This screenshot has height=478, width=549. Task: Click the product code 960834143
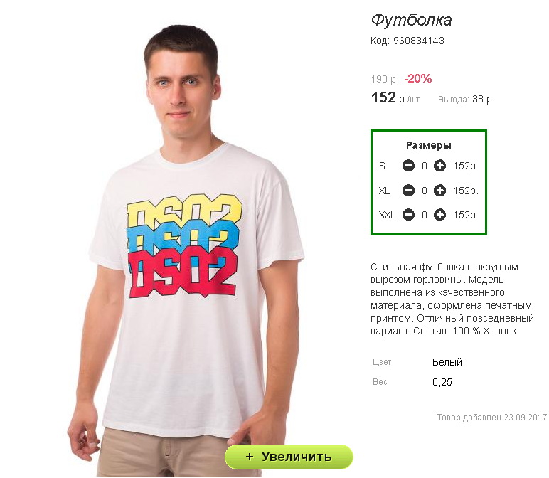point(418,41)
